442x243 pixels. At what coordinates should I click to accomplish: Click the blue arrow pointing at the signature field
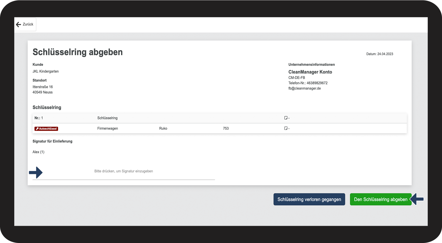point(36,172)
